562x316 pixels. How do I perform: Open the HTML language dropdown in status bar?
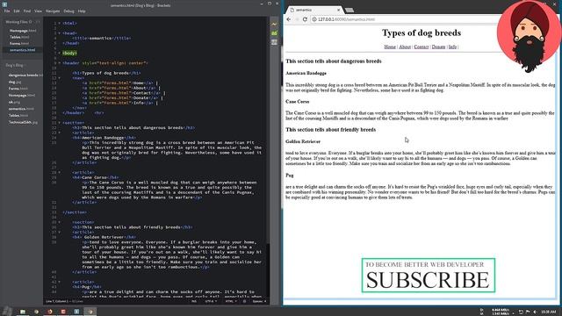tap(231, 301)
